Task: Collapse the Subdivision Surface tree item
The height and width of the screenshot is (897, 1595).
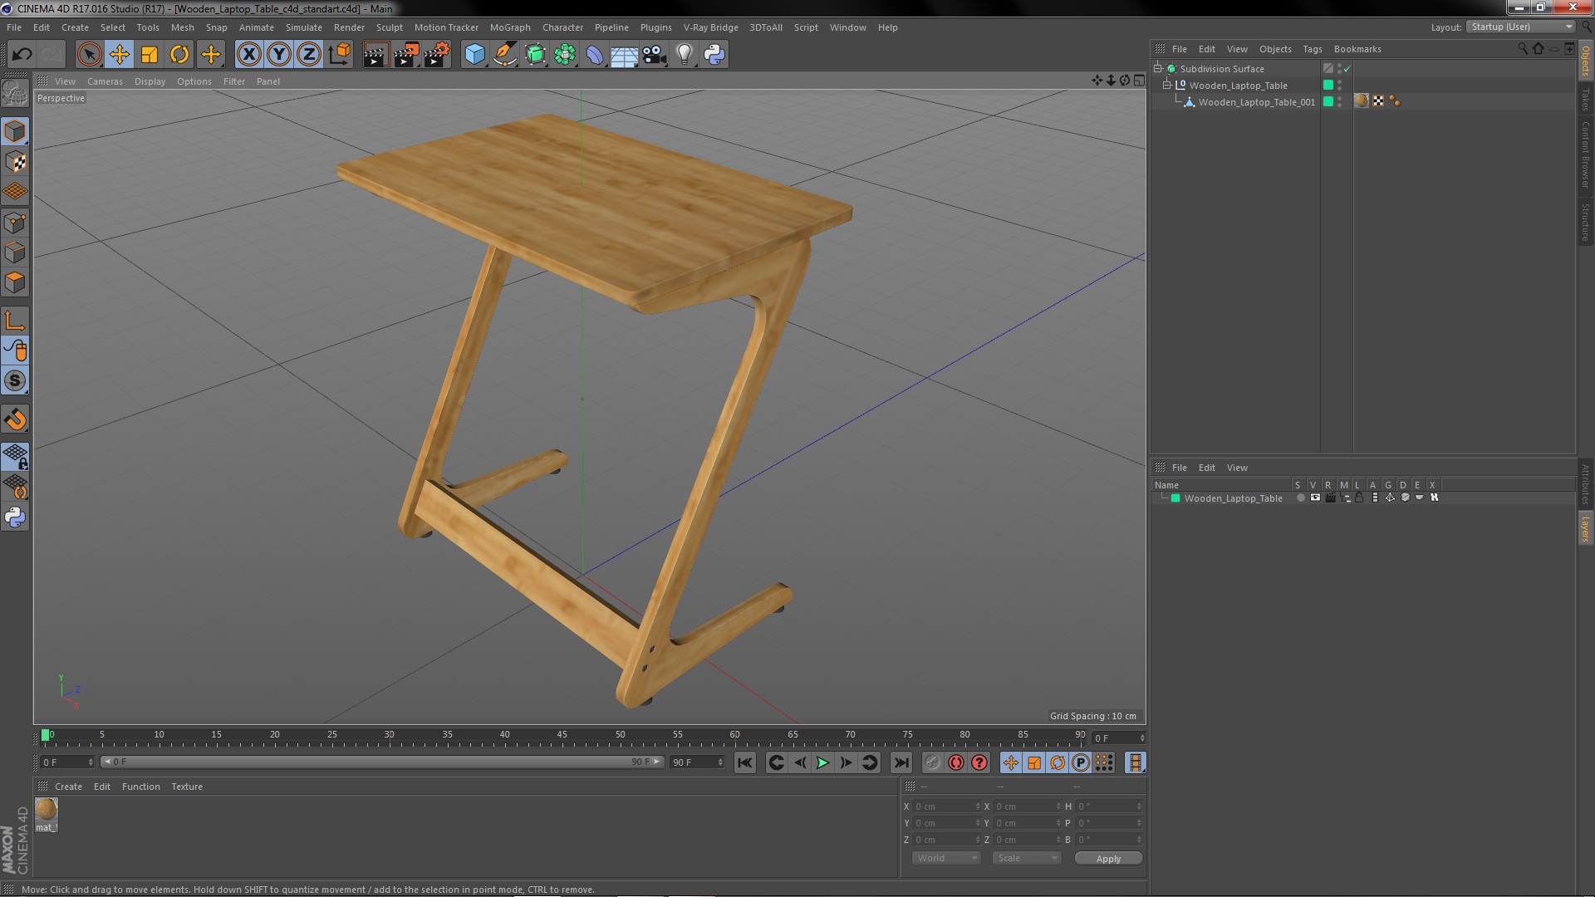Action: tap(1157, 68)
